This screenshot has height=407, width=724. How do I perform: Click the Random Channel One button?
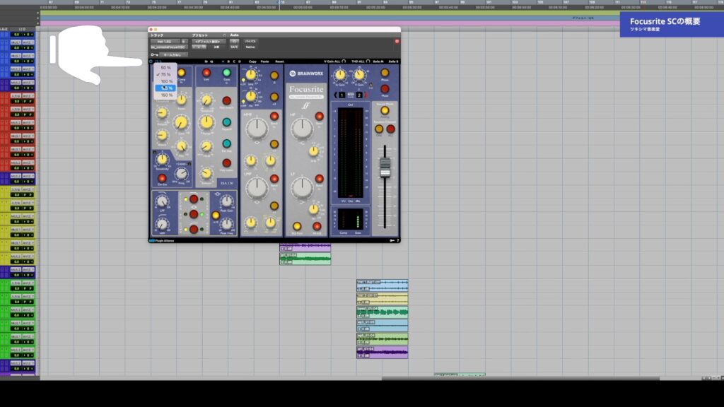(x=379, y=129)
